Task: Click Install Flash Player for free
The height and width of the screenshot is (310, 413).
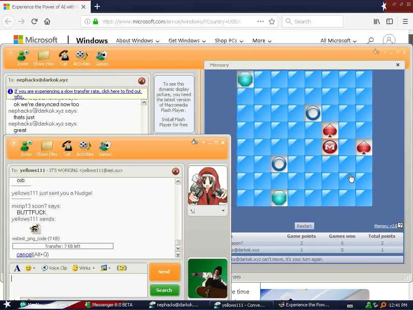Action: pos(173,122)
